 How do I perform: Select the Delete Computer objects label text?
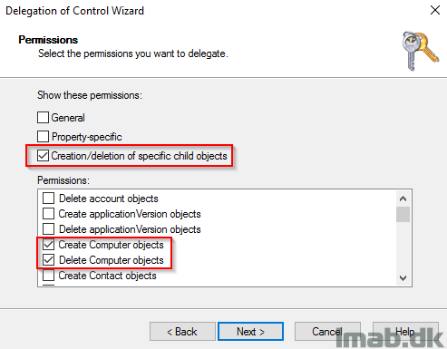click(x=112, y=260)
